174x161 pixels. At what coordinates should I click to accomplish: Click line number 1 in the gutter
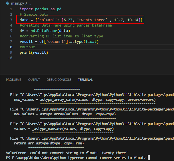11,9
